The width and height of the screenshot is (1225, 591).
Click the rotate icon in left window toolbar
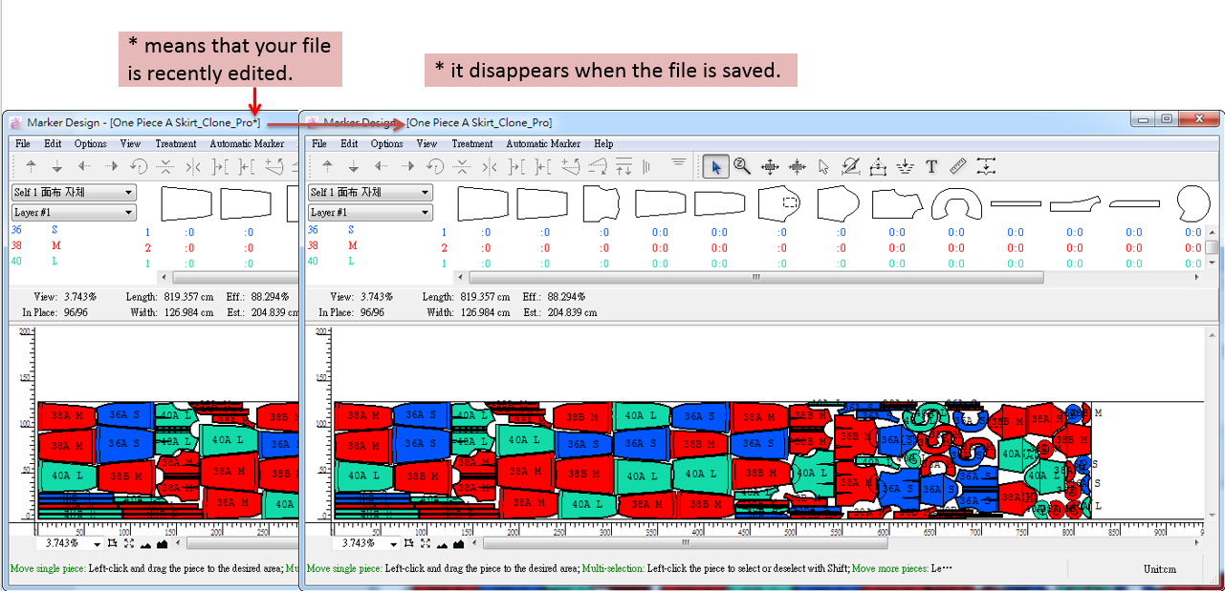point(138,167)
